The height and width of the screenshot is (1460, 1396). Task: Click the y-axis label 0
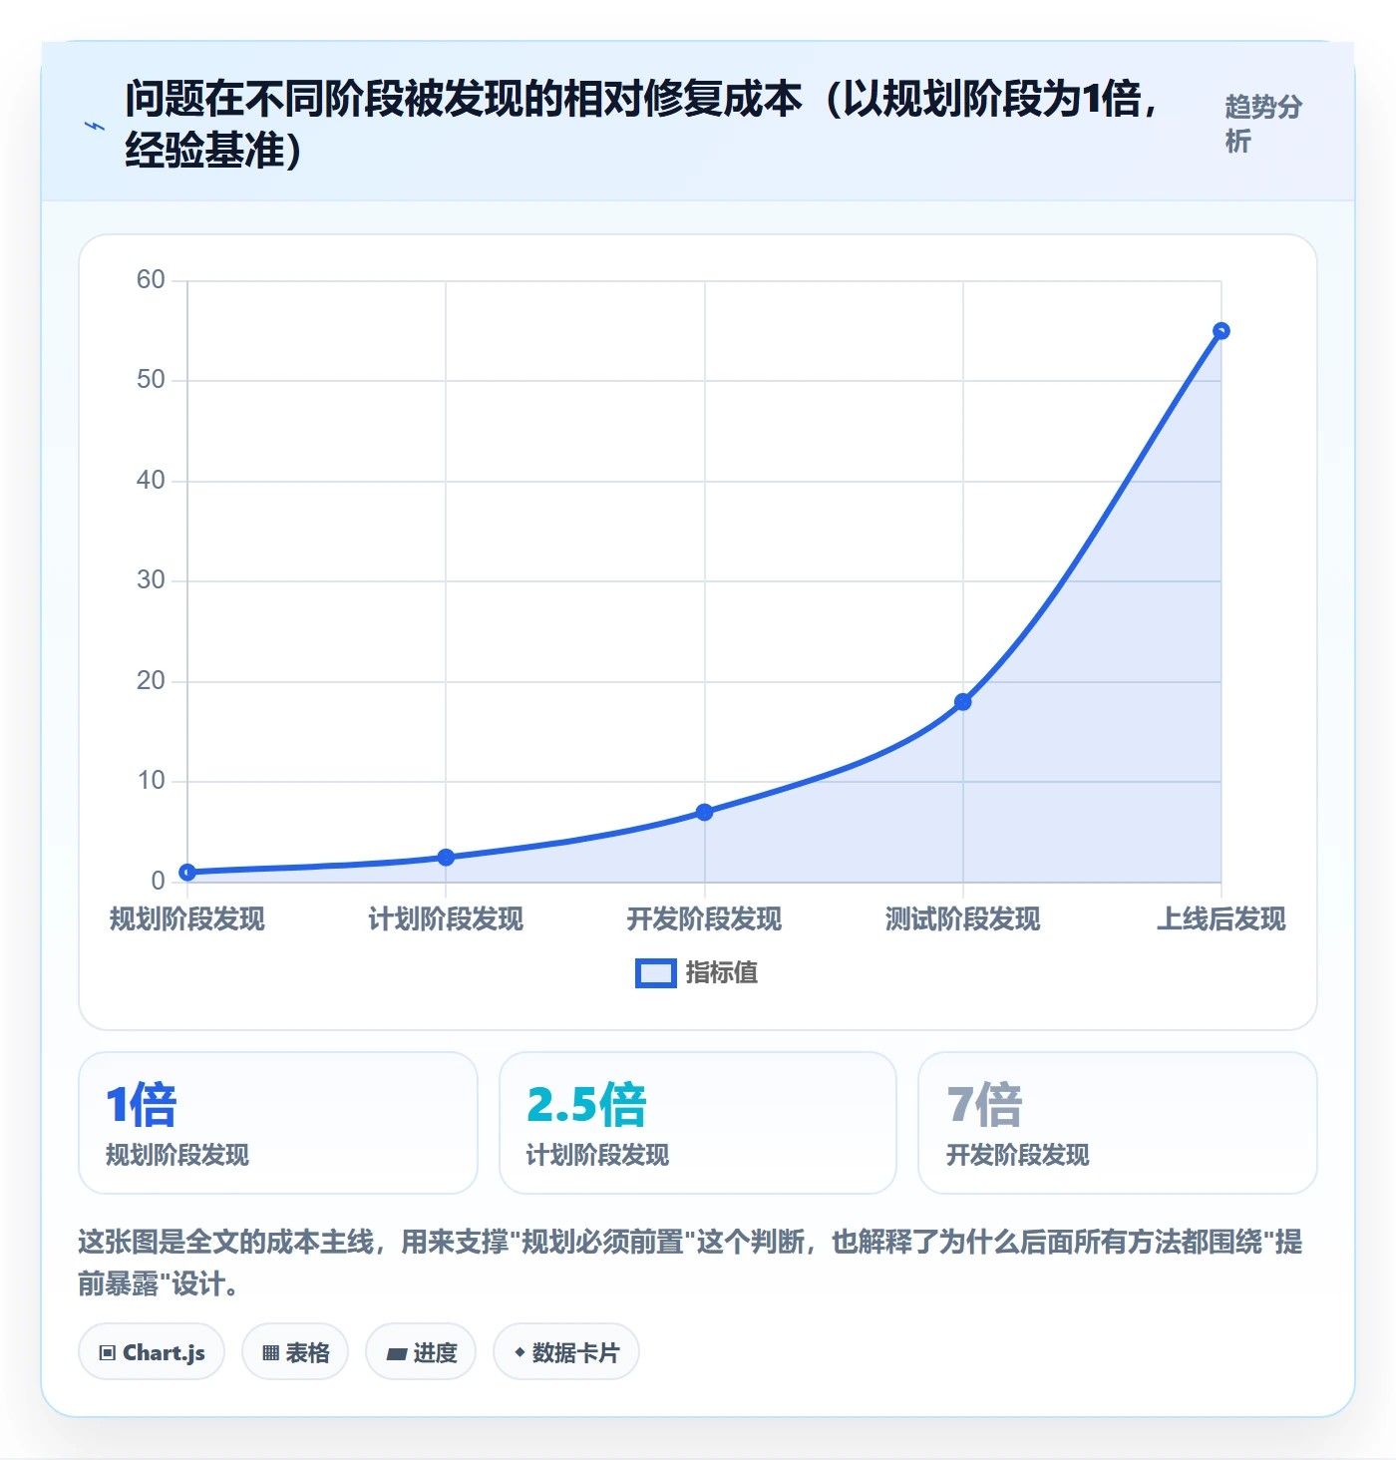(x=159, y=882)
